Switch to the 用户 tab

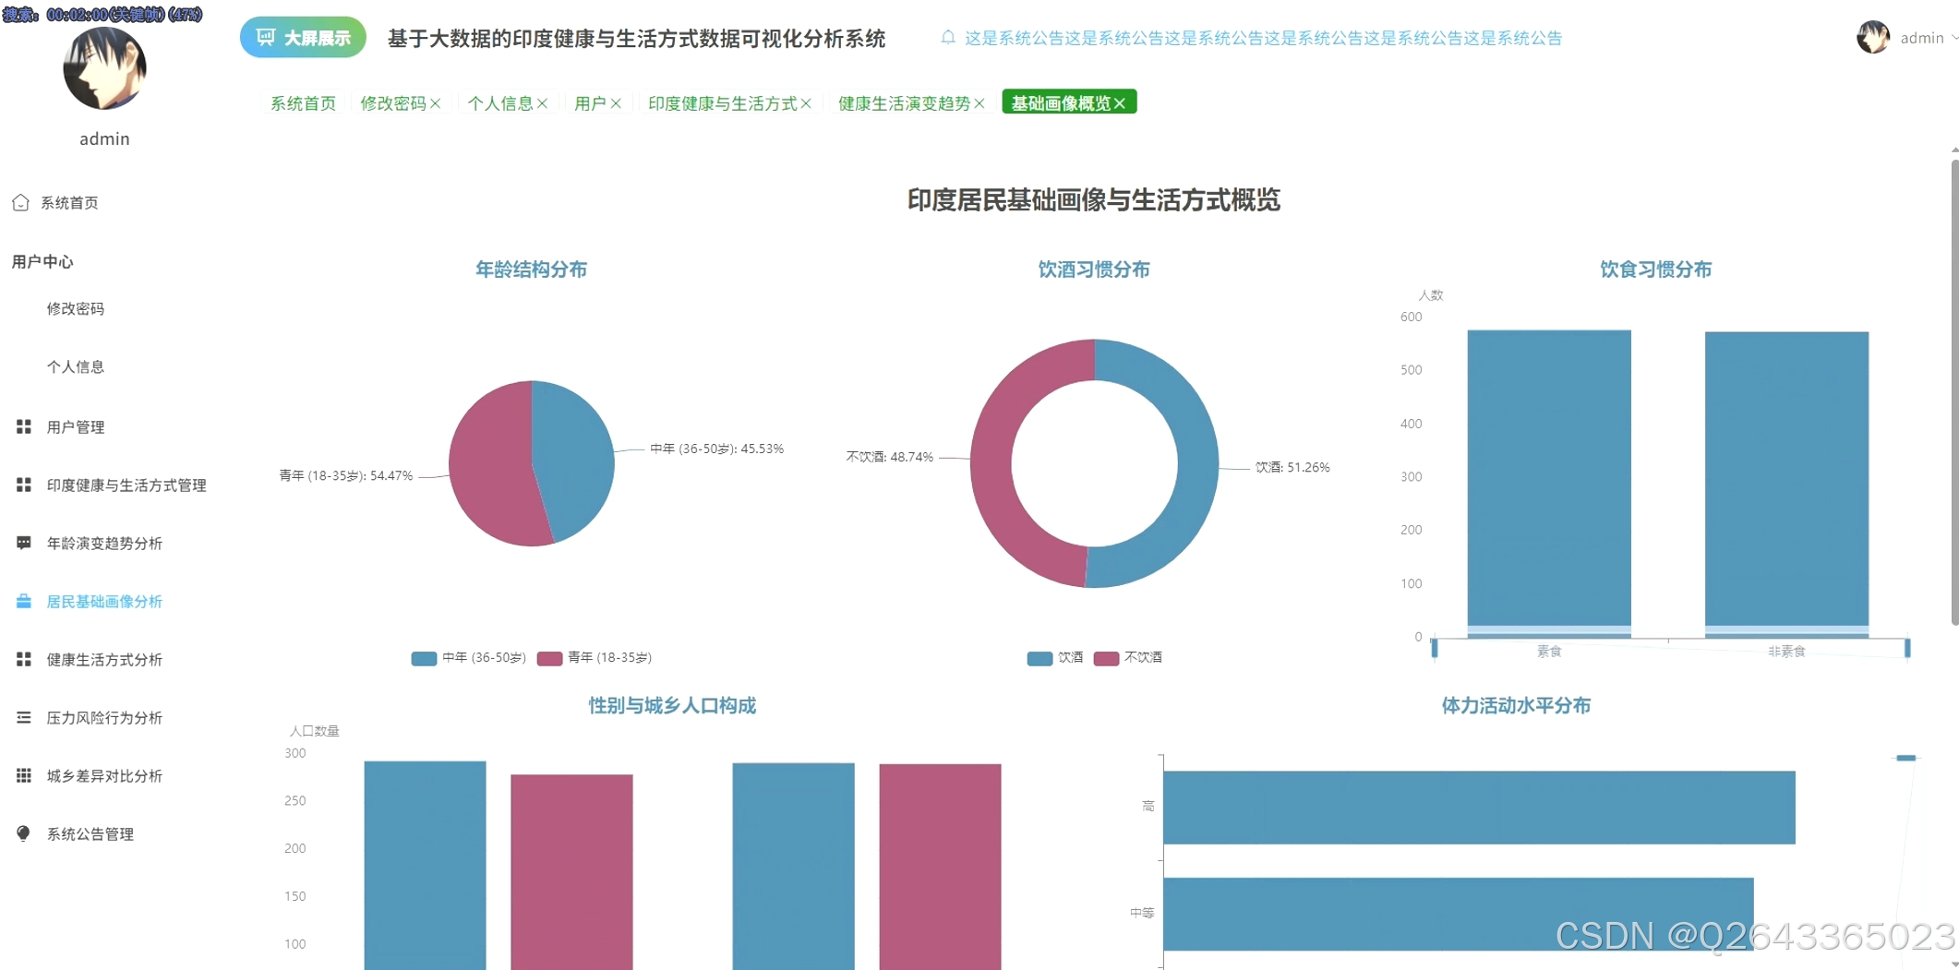point(590,103)
